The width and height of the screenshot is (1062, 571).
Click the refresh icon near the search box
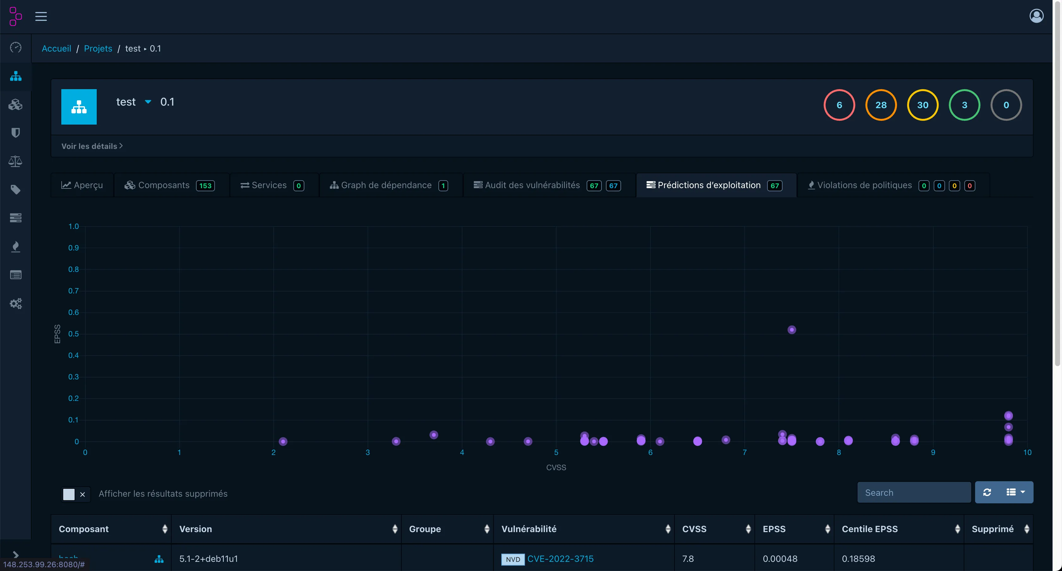click(987, 492)
